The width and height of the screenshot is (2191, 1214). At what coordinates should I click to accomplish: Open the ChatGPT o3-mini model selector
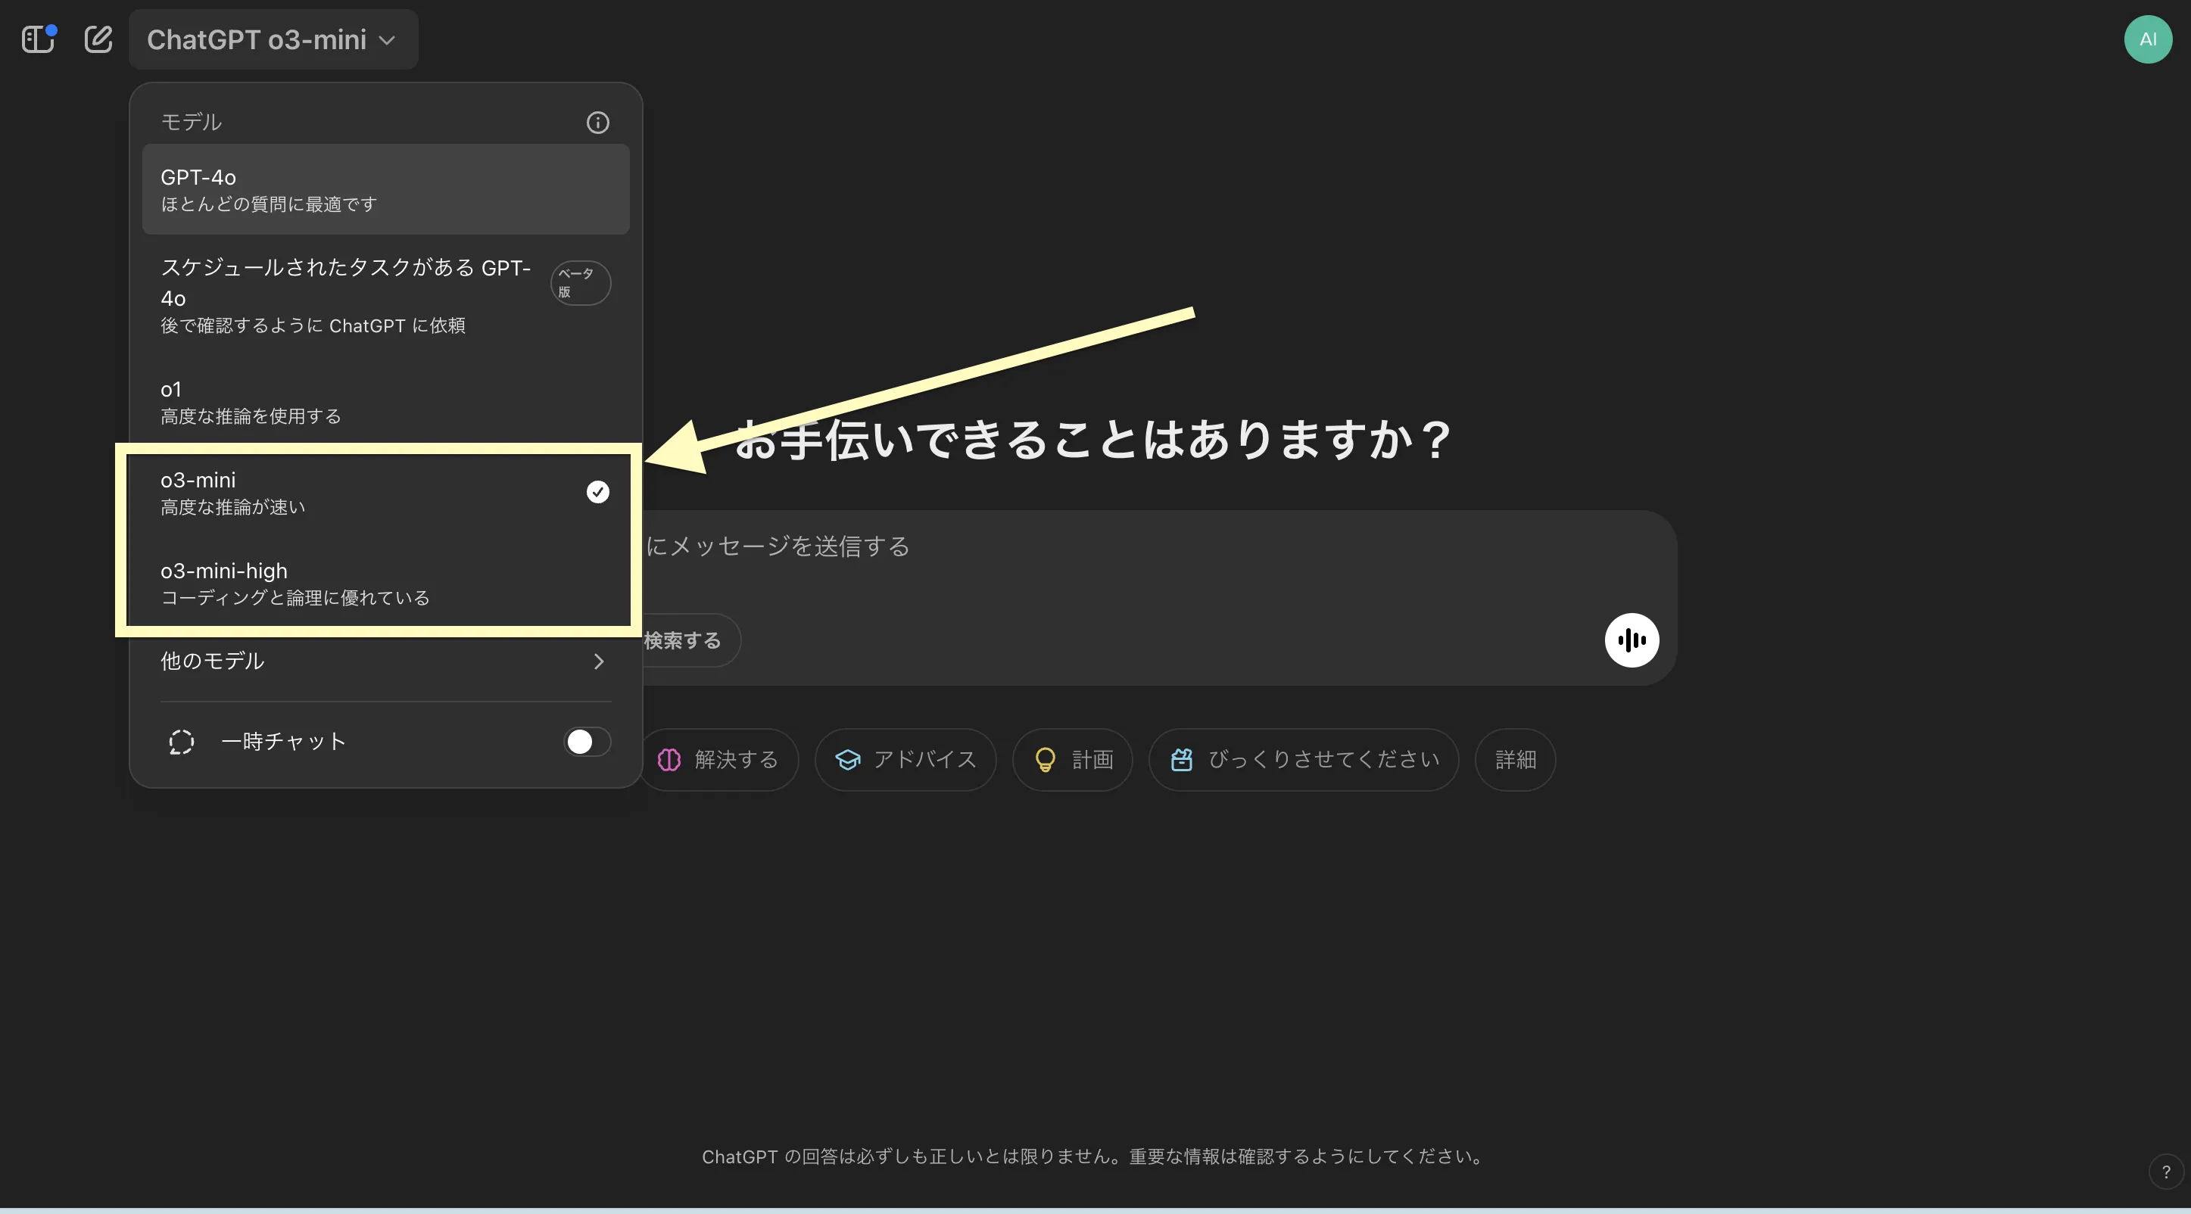(273, 39)
